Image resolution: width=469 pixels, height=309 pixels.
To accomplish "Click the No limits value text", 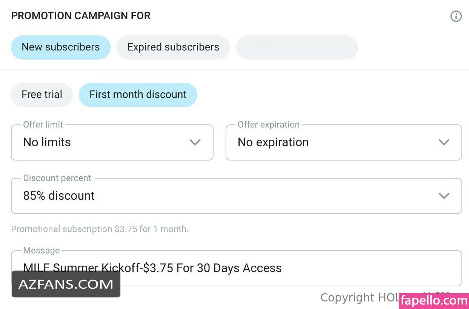I will 47,142.
